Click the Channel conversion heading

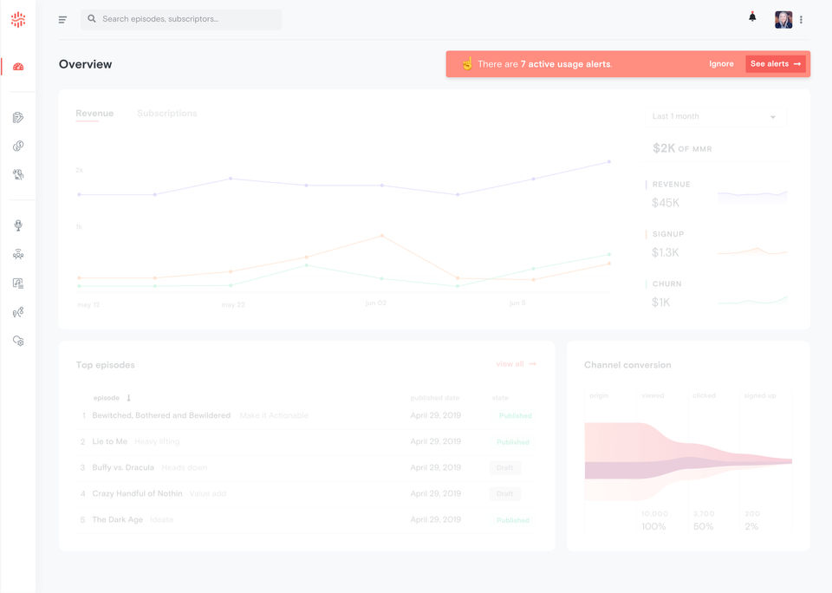pos(627,365)
